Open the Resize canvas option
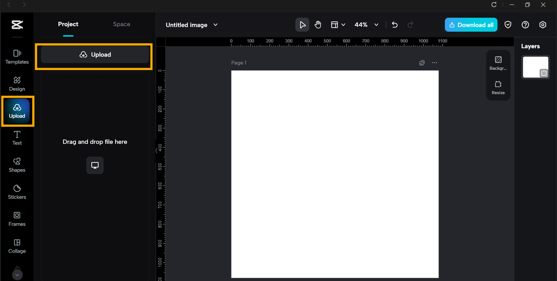This screenshot has height=281, width=557. click(498, 87)
